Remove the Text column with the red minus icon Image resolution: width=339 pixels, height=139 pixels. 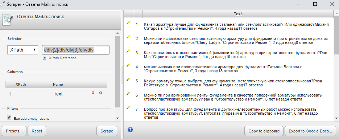93,93
